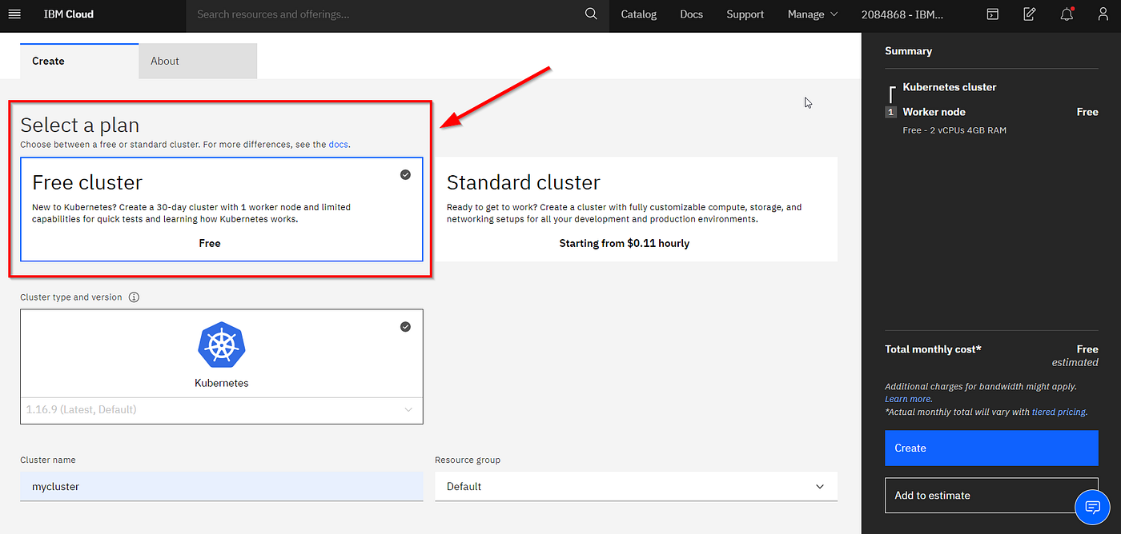Click the info icon beside Cluster type and version
This screenshot has width=1121, height=534.
tap(134, 297)
